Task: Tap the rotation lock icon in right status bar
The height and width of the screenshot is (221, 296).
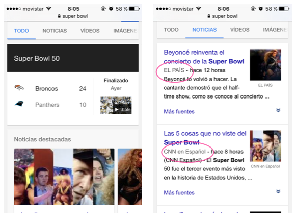Action: pyautogui.click(x=253, y=9)
